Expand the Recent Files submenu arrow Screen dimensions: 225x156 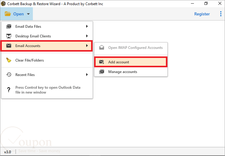87,75
